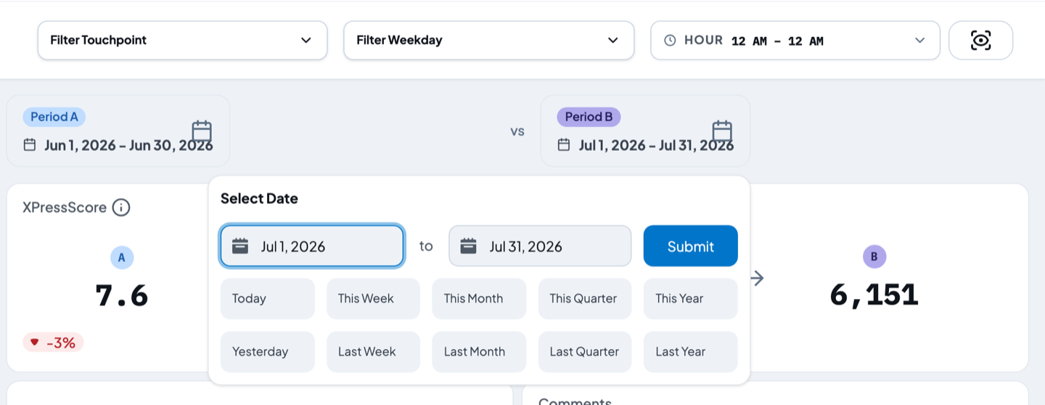The image size is (1045, 405).
Task: Click the "vs" label between periods
Action: point(517,131)
